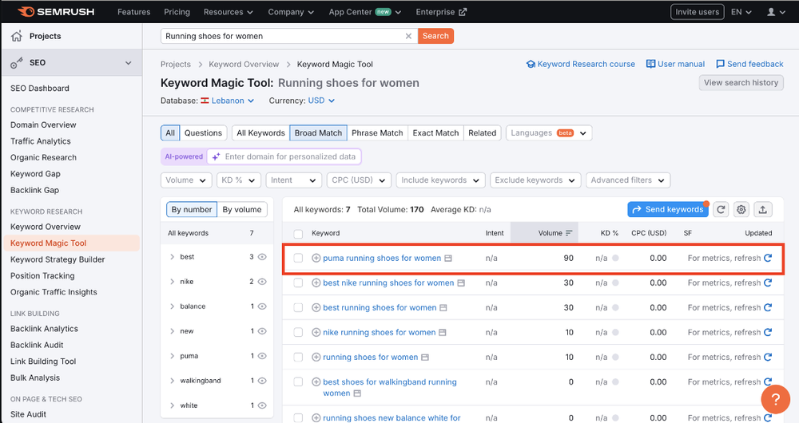The image size is (799, 423).
Task: Click the orange help question mark button
Action: 776,399
